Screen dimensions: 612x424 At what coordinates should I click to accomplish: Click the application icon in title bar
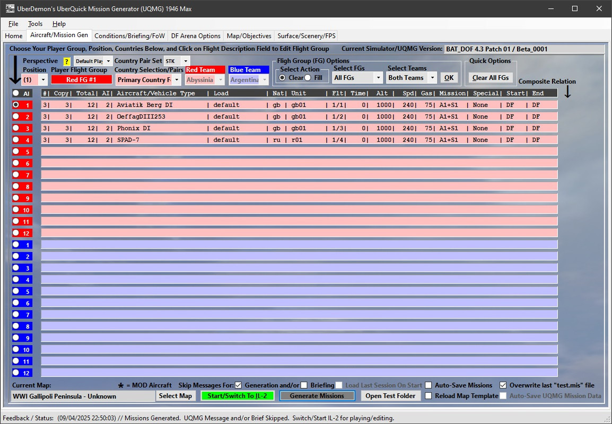[x=10, y=8]
